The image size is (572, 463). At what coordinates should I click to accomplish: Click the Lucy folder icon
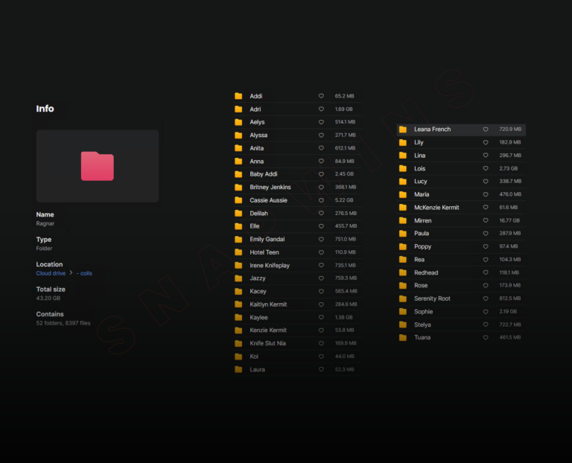(403, 182)
